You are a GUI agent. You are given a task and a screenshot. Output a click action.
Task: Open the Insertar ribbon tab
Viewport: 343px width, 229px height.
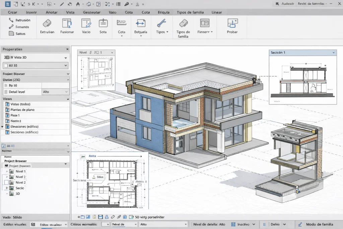tap(31, 12)
